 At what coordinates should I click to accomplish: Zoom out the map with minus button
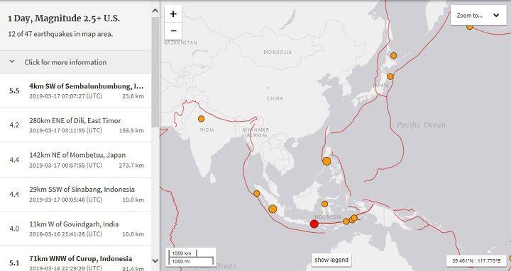[173, 31]
